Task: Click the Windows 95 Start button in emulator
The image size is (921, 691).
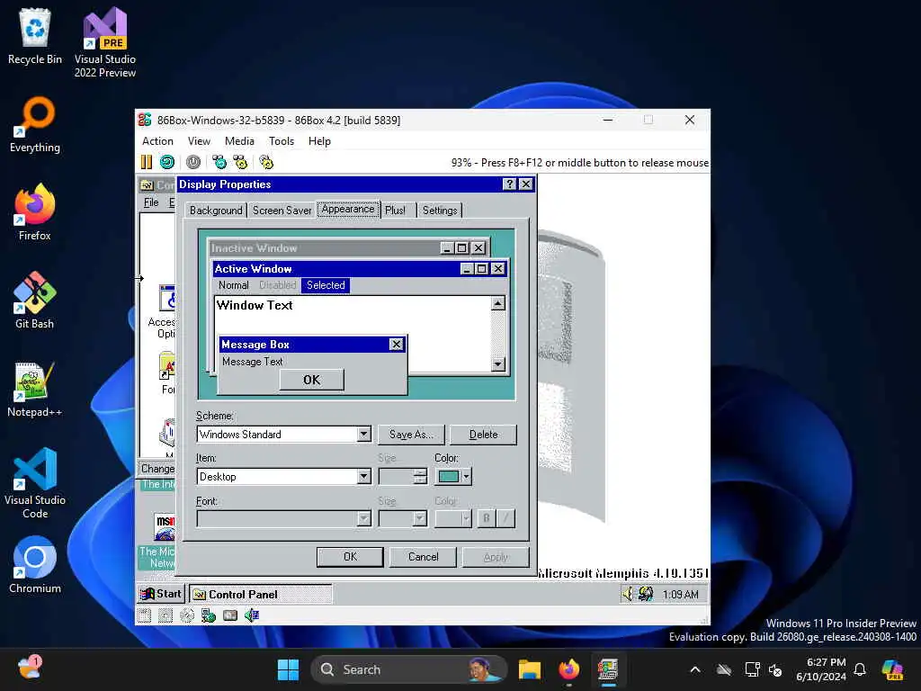Action: pos(161,594)
